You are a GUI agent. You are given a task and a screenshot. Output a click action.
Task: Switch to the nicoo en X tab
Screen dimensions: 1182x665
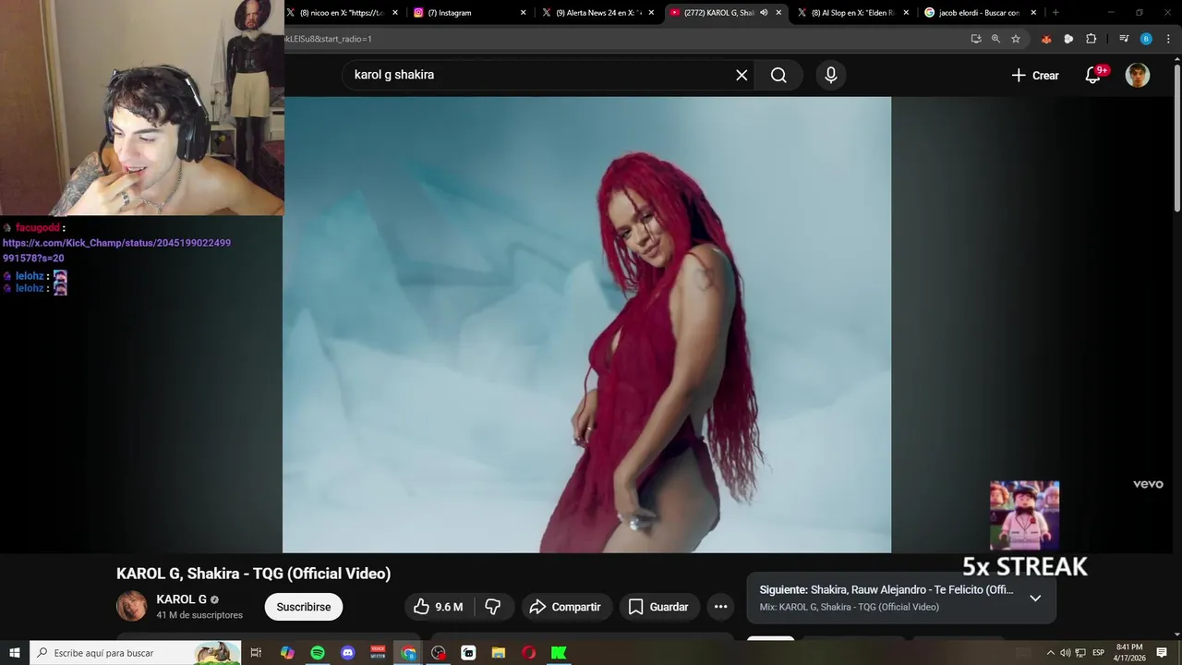[x=342, y=13]
